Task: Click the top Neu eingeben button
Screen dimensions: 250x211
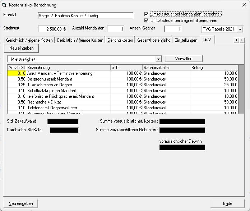Action: (21, 48)
